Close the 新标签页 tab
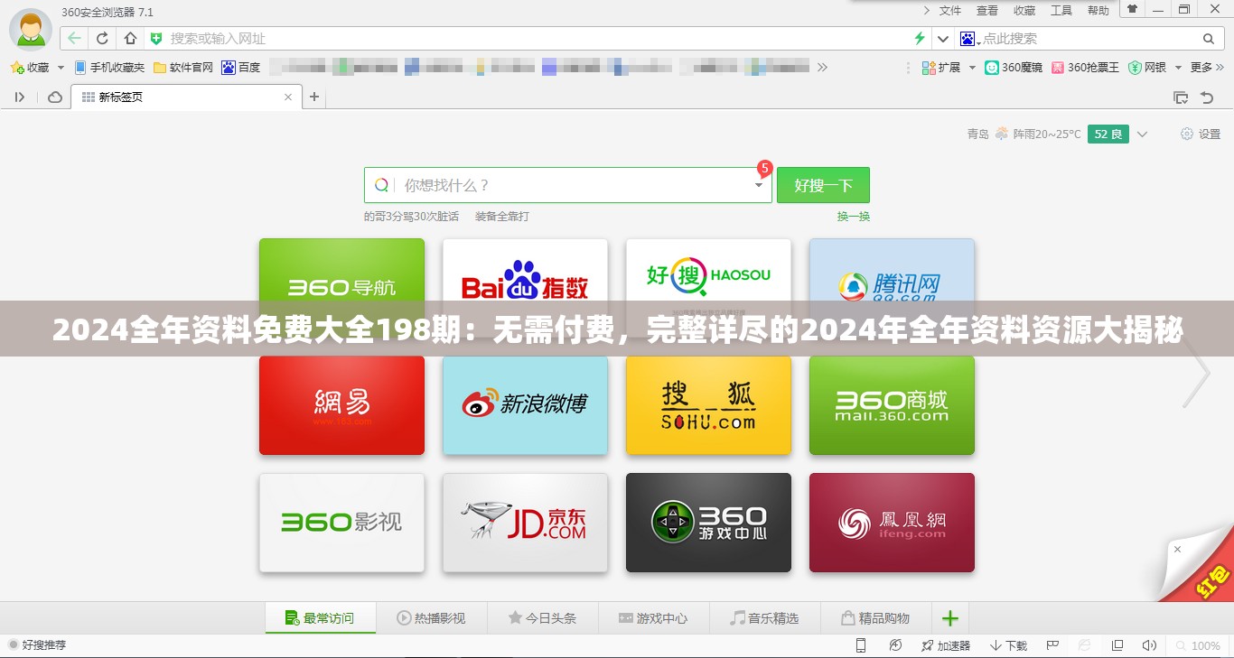Image resolution: width=1234 pixels, height=658 pixels. (x=288, y=97)
